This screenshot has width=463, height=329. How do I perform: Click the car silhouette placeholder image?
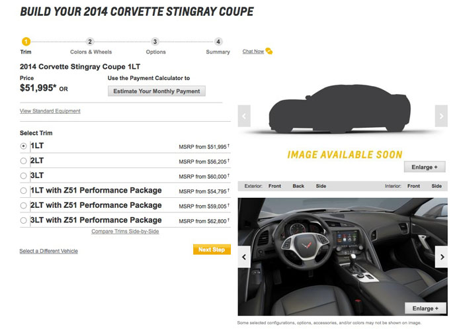339,109
